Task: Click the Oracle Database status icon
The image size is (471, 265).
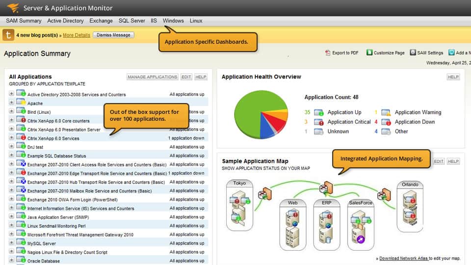Action: click(21, 260)
